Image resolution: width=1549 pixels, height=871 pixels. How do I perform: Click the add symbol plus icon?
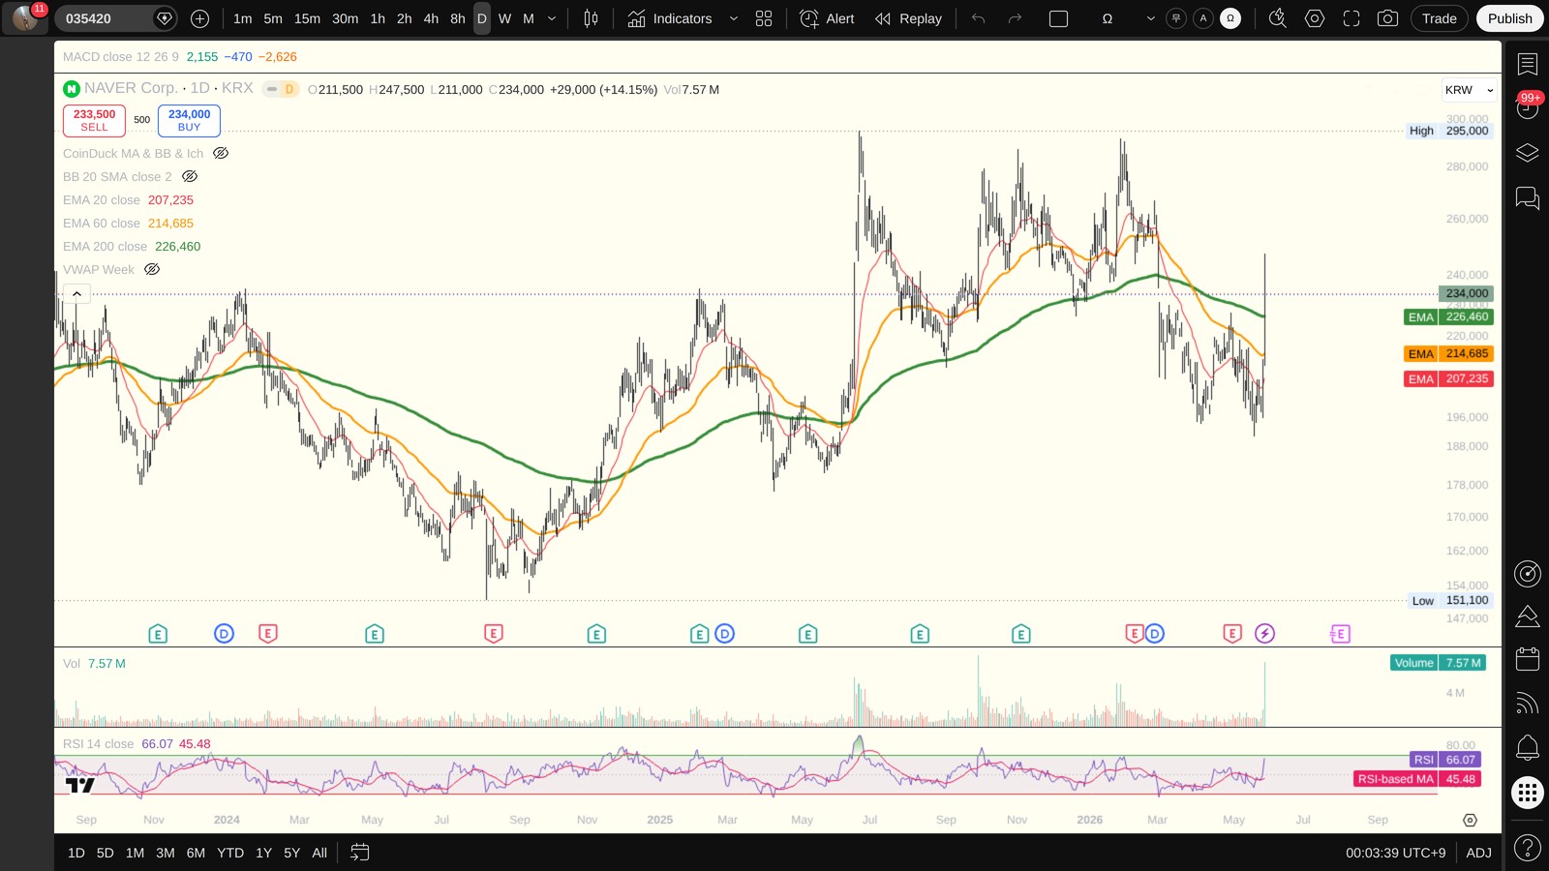click(199, 18)
